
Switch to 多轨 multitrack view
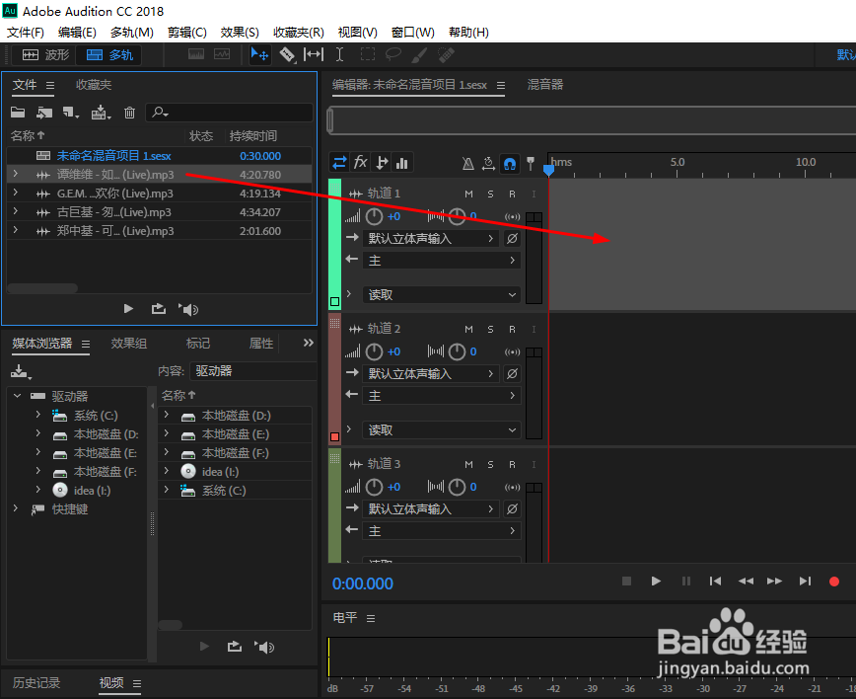tap(108, 54)
